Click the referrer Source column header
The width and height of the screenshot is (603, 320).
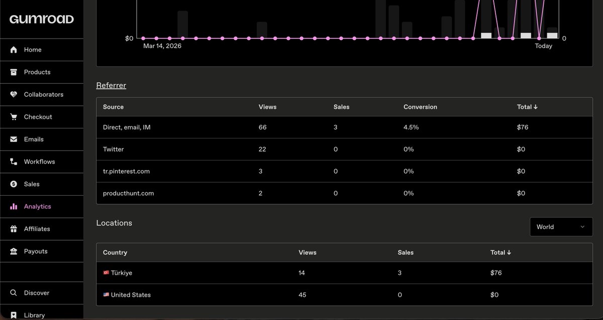113,107
